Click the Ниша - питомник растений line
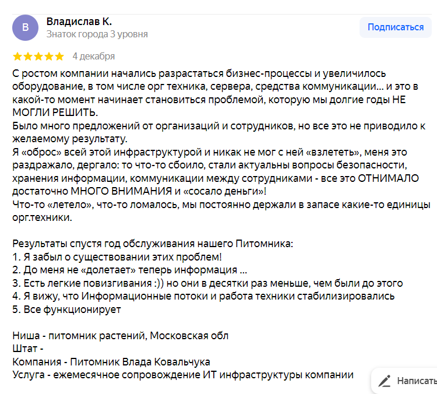 (x=121, y=336)
